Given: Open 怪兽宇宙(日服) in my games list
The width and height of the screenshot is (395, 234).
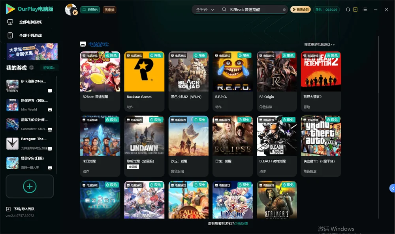Looking at the screenshot, I should [x=29, y=162].
